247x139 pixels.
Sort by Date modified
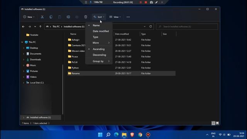99,31
